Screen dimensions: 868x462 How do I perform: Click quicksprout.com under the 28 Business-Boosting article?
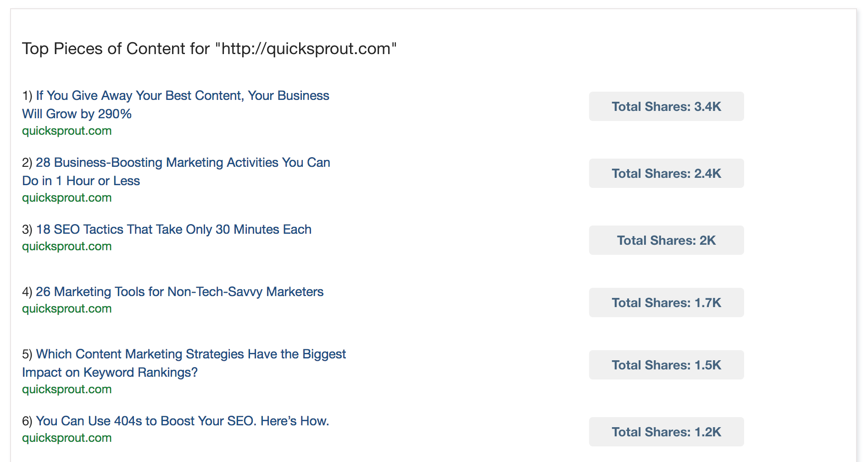point(67,198)
